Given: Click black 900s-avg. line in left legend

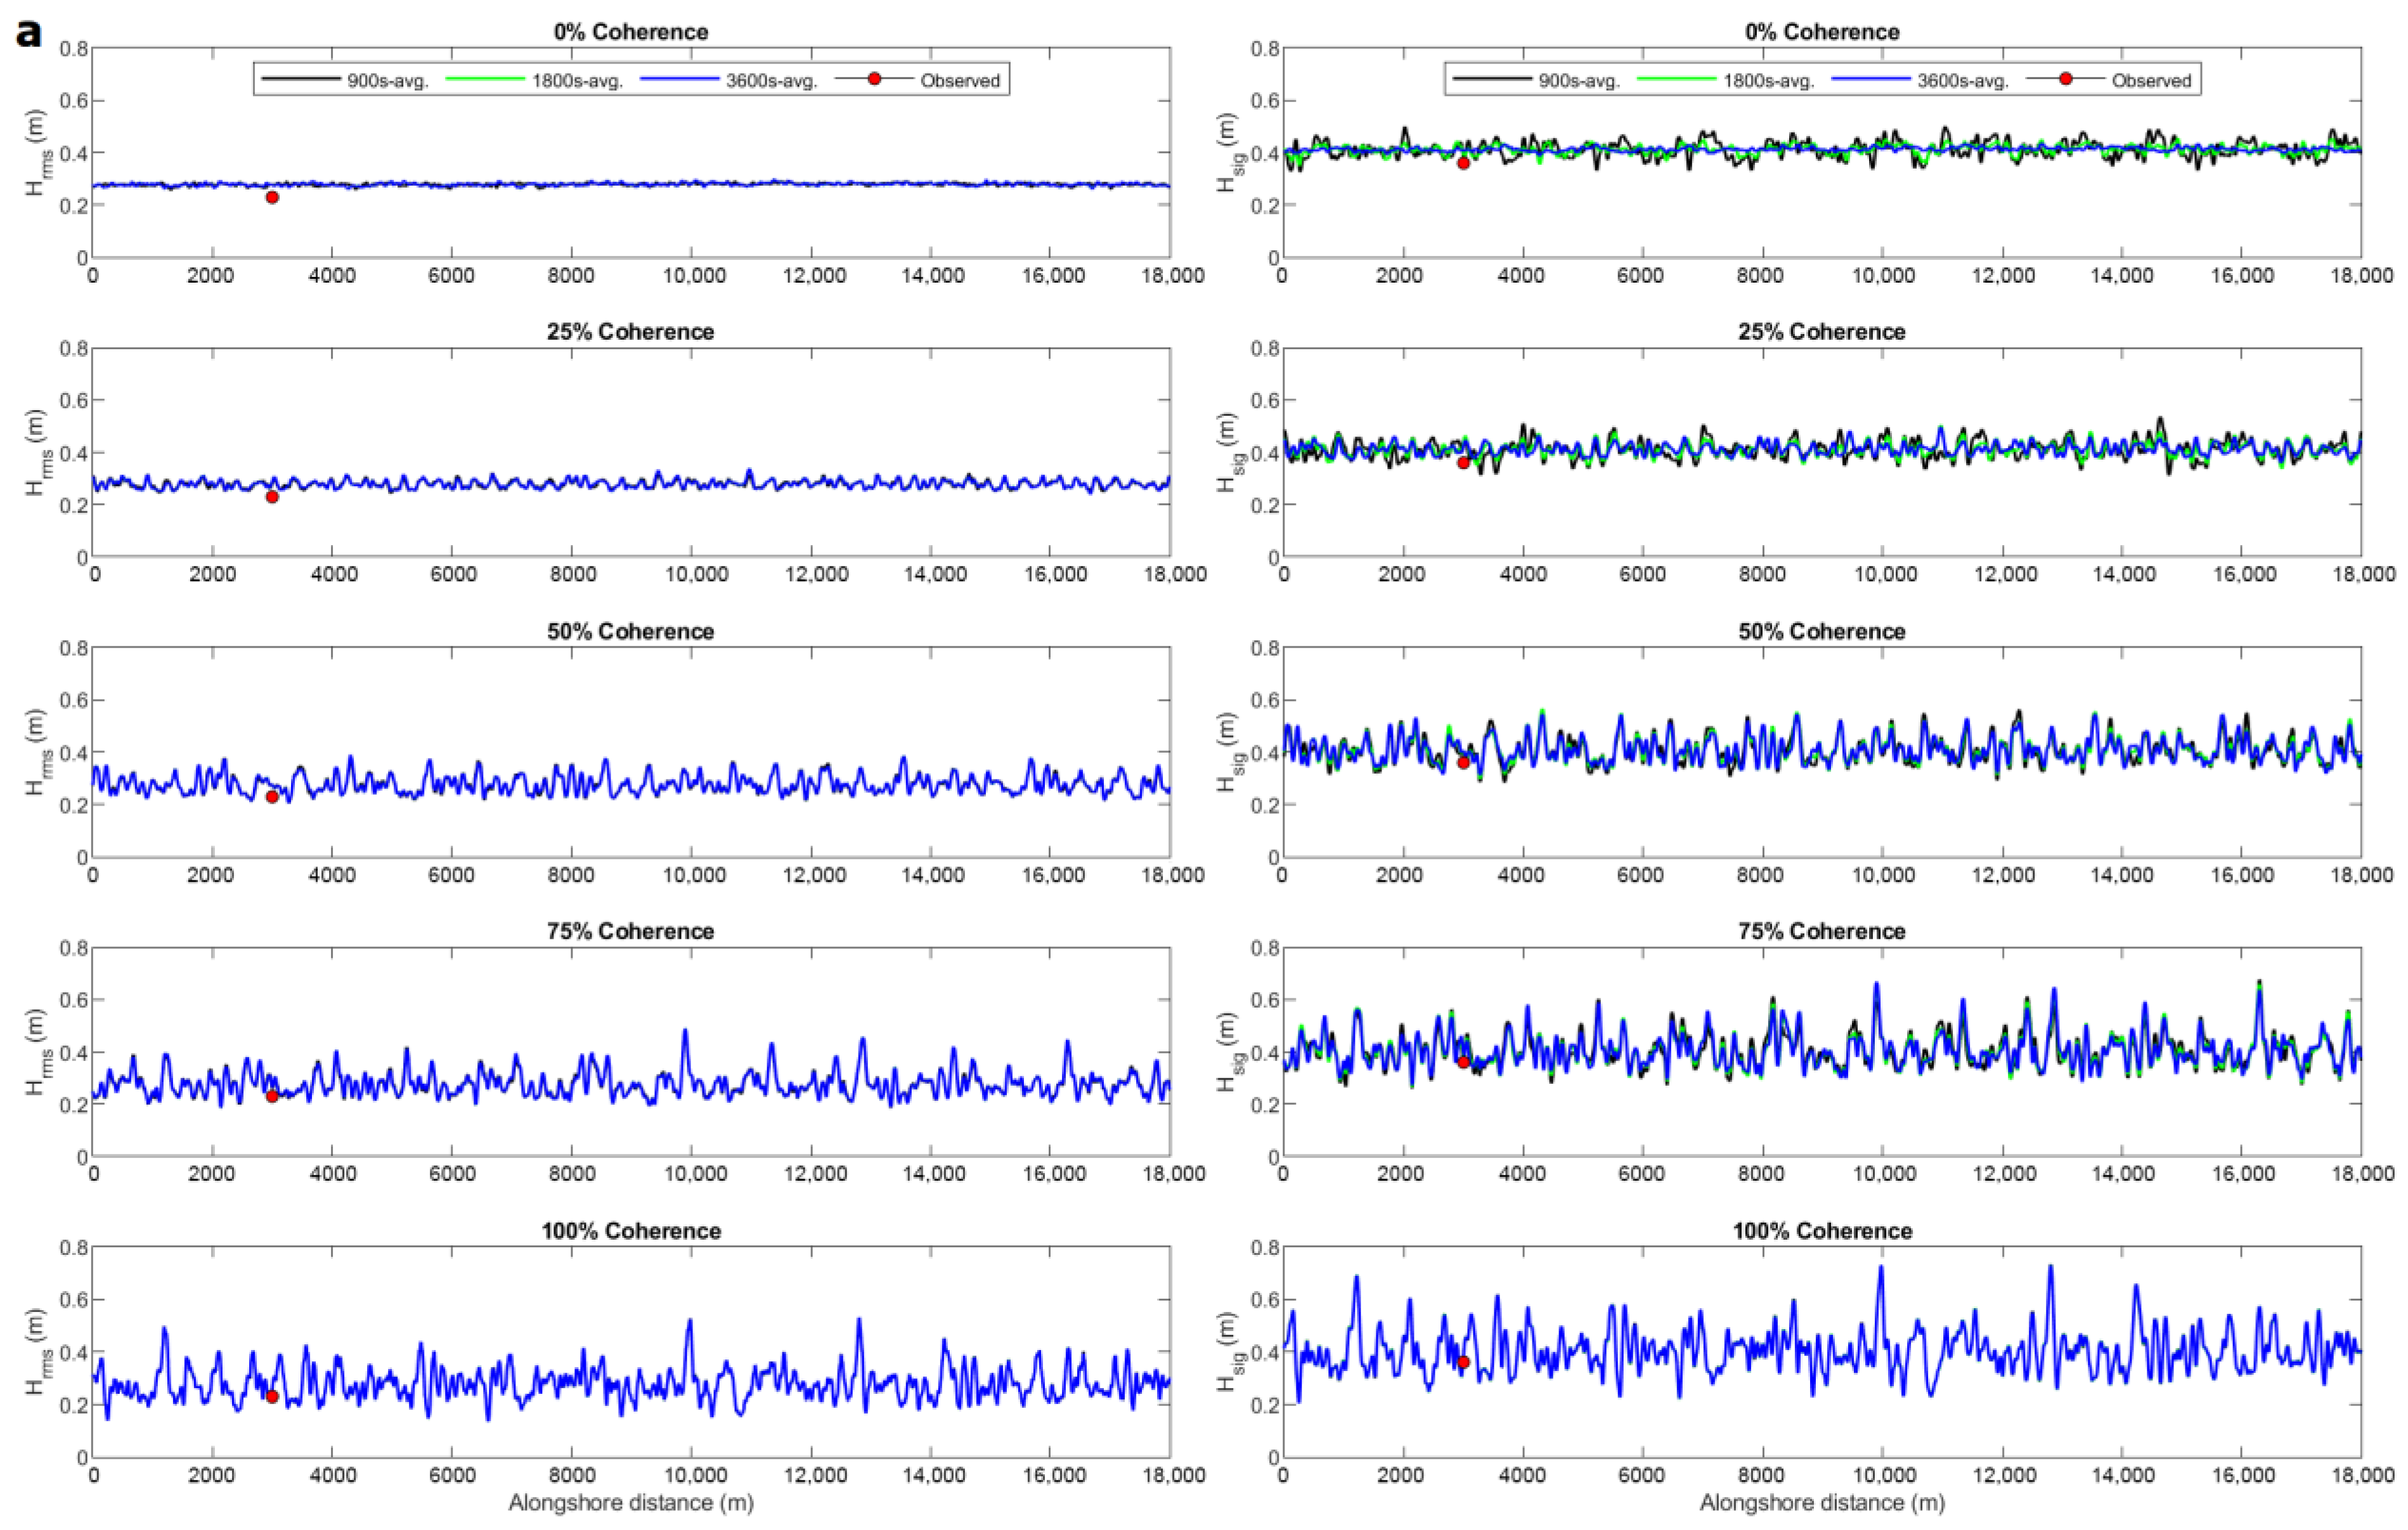Looking at the screenshot, I should pos(300,79).
